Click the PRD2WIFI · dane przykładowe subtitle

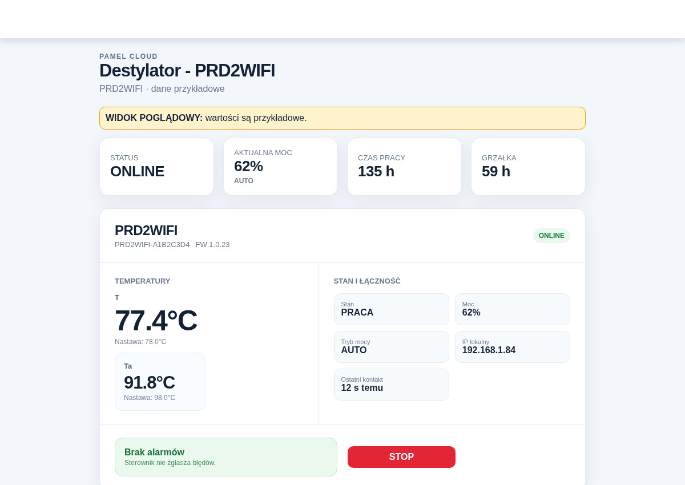[162, 89]
